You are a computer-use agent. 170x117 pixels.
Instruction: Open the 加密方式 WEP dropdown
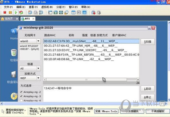[x=38, y=78]
